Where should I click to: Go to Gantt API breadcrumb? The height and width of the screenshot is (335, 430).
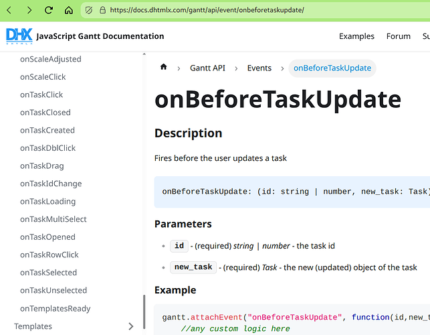(207, 68)
